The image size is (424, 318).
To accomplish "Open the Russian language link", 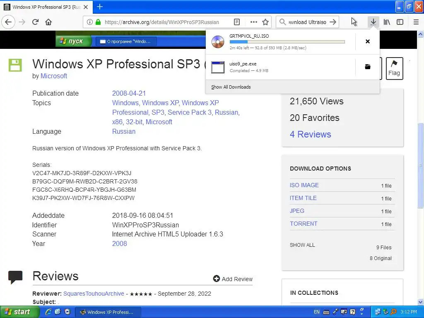I will pos(124,131).
